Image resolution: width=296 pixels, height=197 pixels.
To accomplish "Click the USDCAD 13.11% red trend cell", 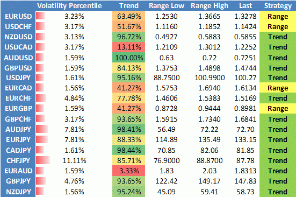I will [x=129, y=47].
